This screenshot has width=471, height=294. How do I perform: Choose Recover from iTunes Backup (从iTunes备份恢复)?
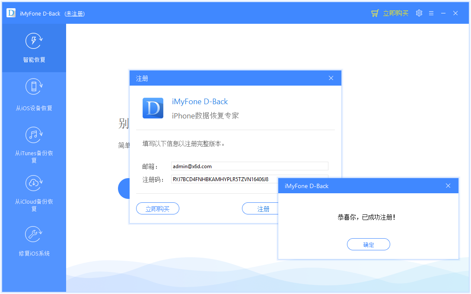coord(34,143)
